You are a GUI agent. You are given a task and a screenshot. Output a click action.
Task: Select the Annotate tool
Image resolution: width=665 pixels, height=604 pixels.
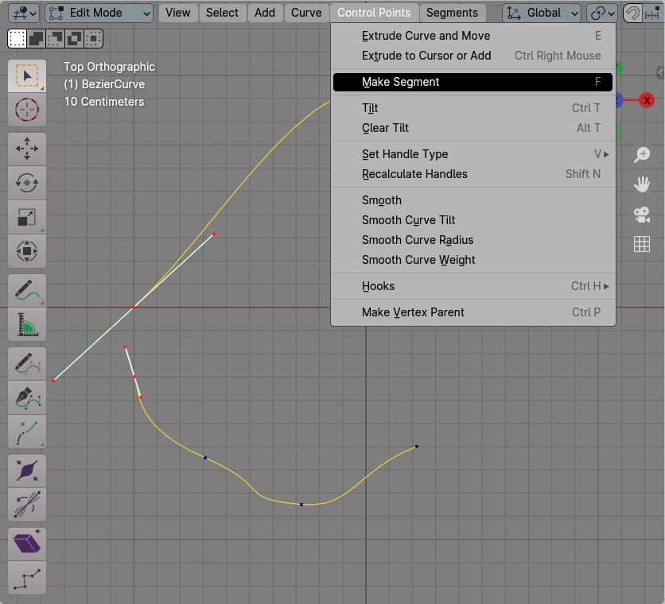coord(27,290)
